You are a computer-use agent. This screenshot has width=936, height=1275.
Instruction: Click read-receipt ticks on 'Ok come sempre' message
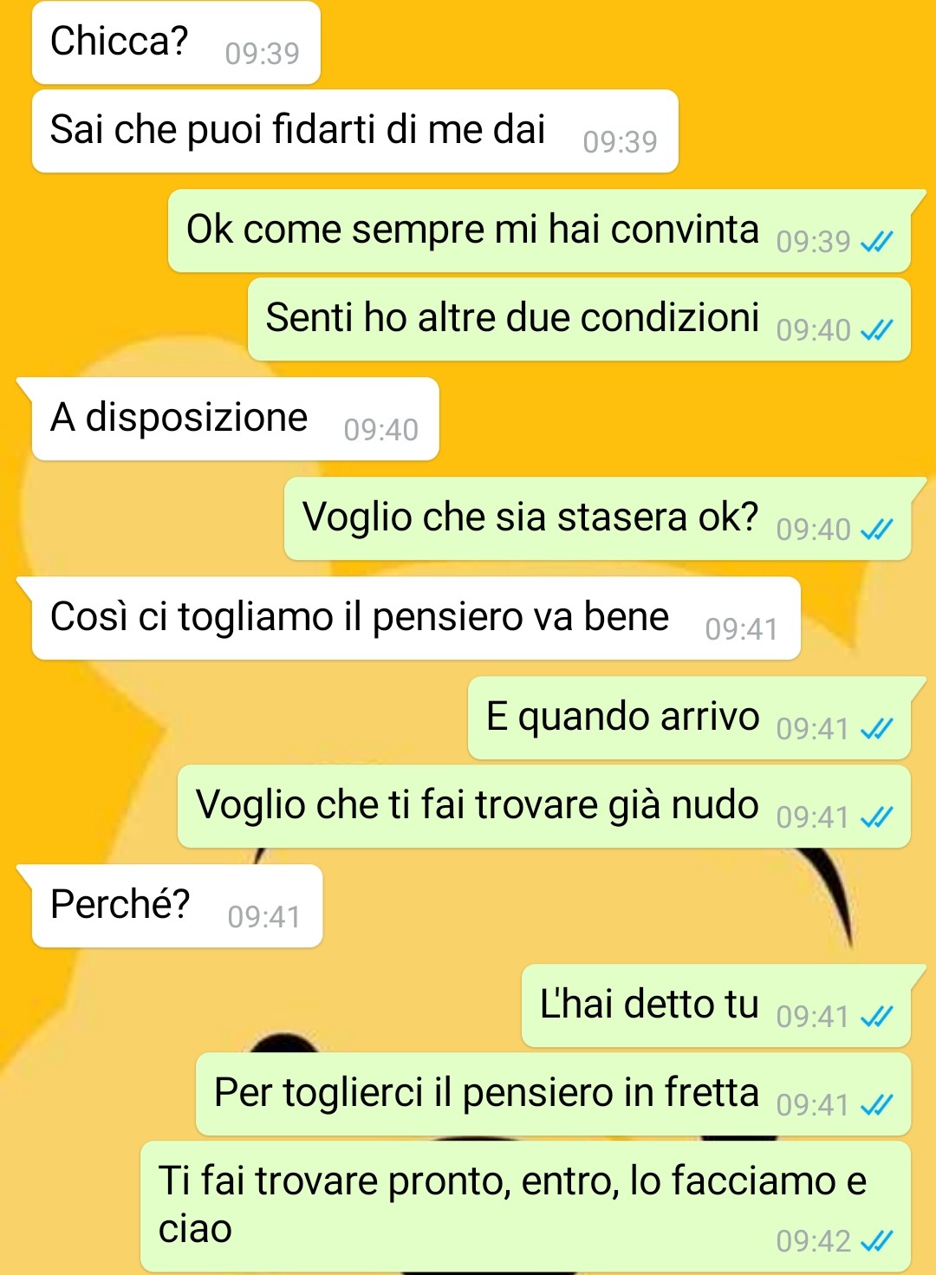(876, 242)
